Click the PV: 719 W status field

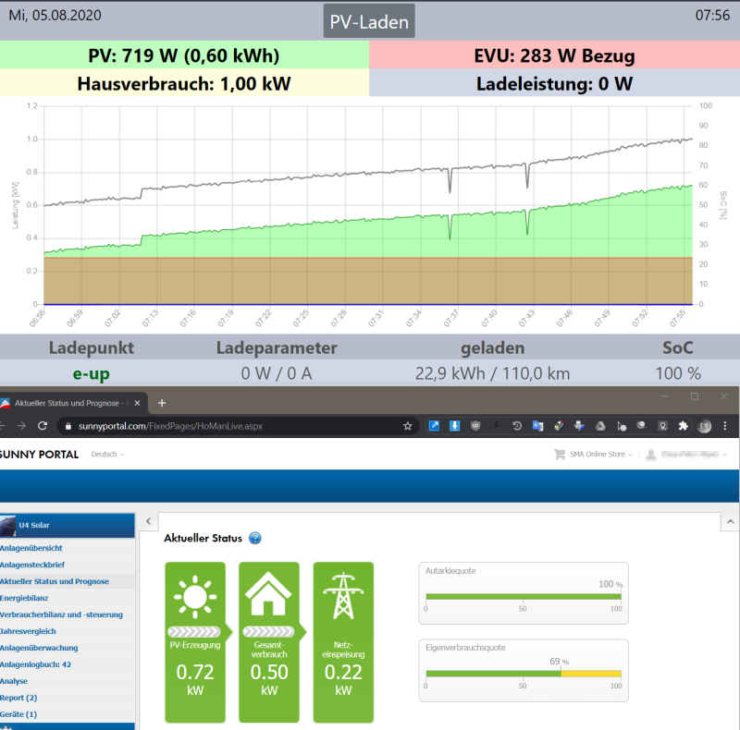(x=184, y=55)
